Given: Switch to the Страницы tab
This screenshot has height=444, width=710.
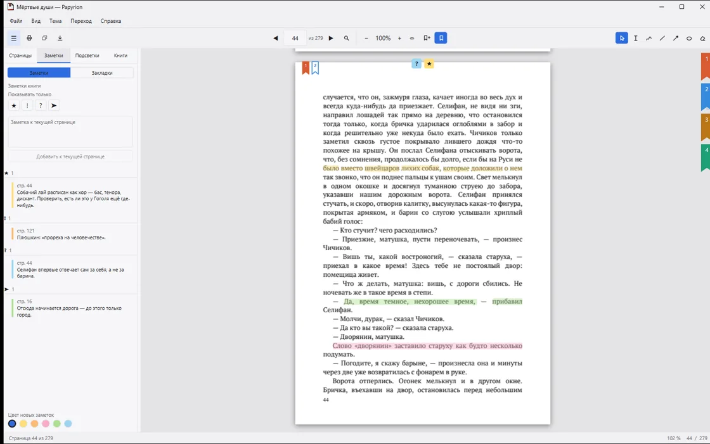Looking at the screenshot, I should click(x=20, y=56).
